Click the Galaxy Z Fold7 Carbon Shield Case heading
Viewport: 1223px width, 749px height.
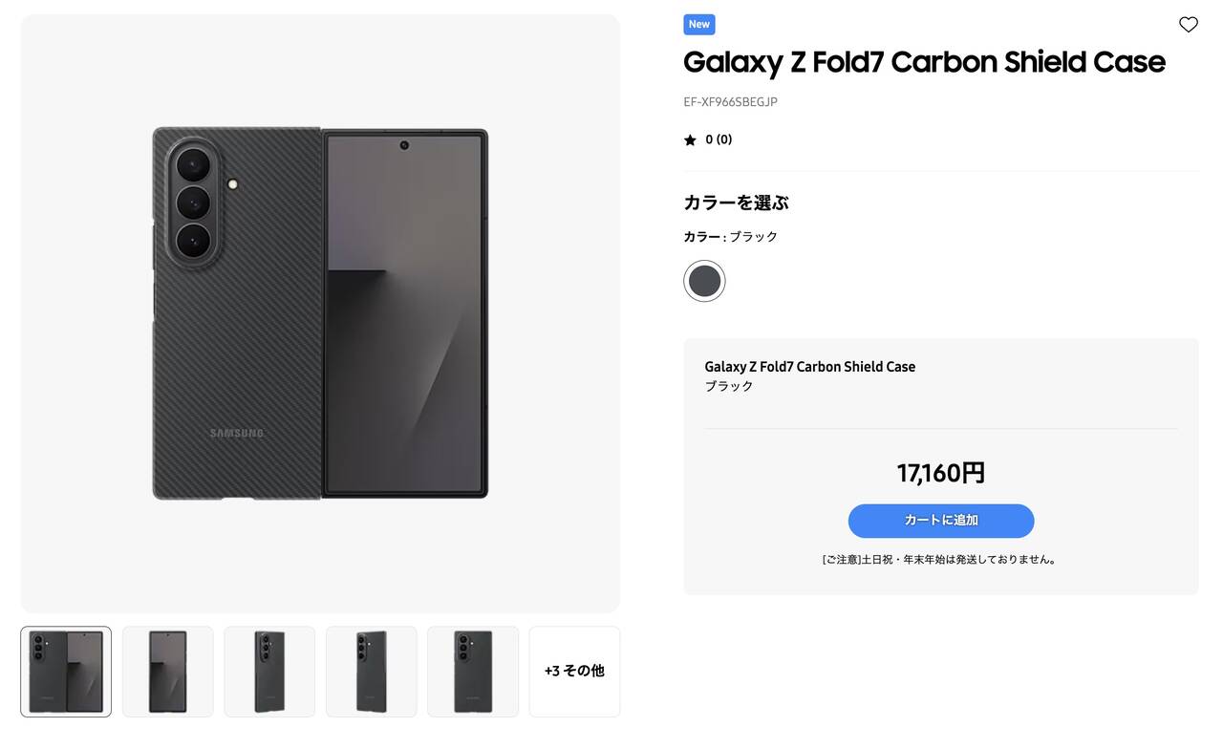click(924, 62)
